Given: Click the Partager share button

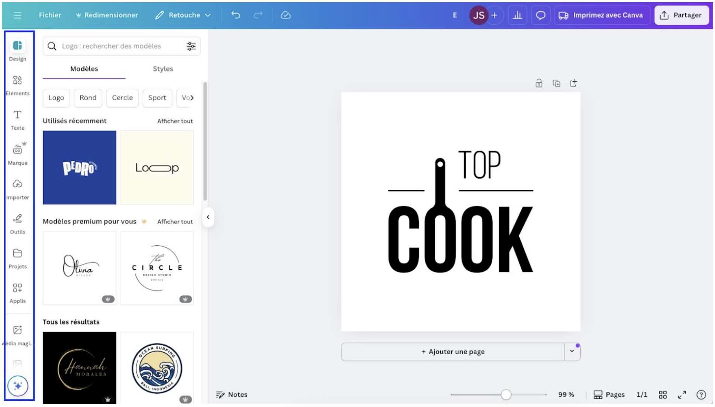Looking at the screenshot, I should [x=681, y=15].
